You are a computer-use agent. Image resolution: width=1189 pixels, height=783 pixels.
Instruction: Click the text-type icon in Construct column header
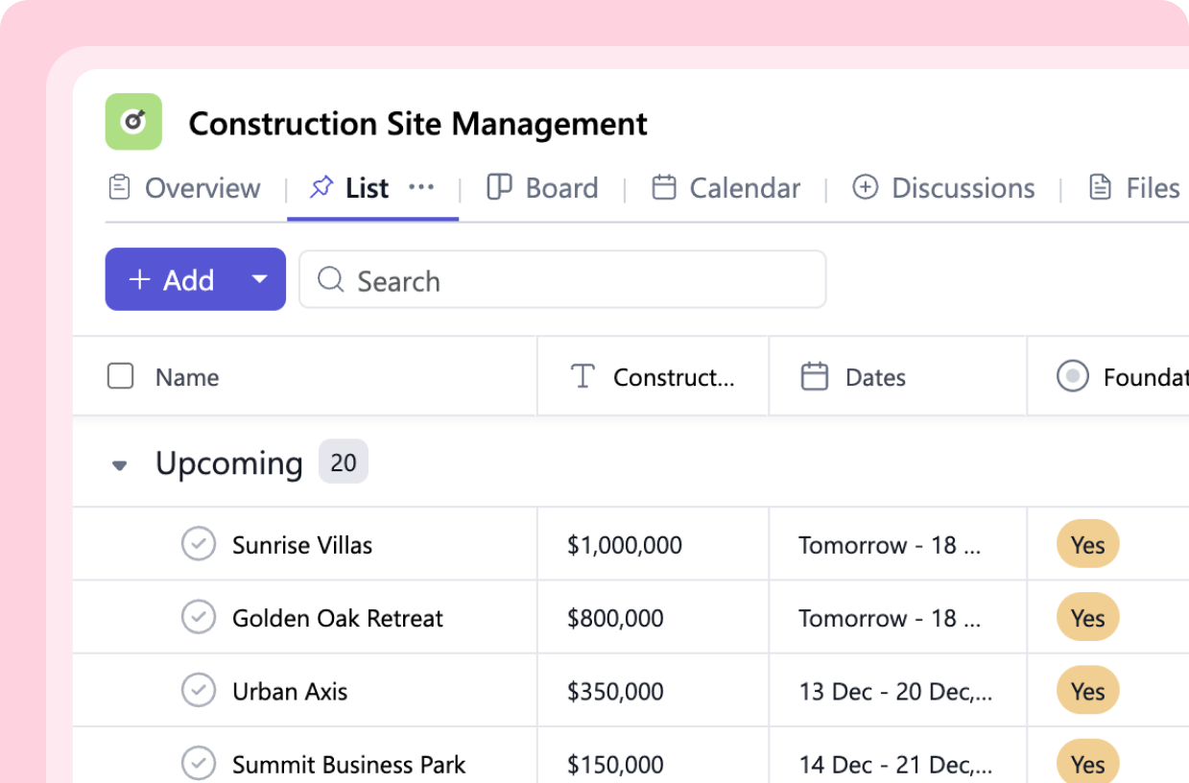click(583, 377)
